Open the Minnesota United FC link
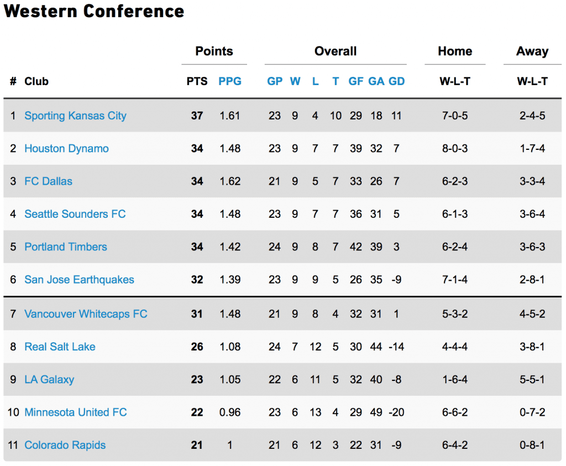 coord(76,412)
